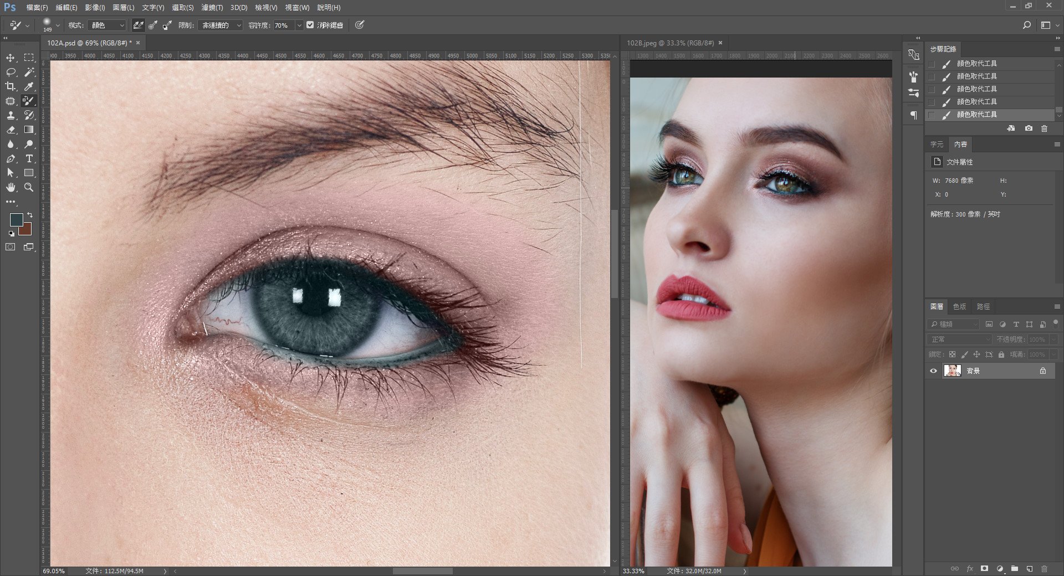
Task: Select the Move tool
Action: [11, 58]
